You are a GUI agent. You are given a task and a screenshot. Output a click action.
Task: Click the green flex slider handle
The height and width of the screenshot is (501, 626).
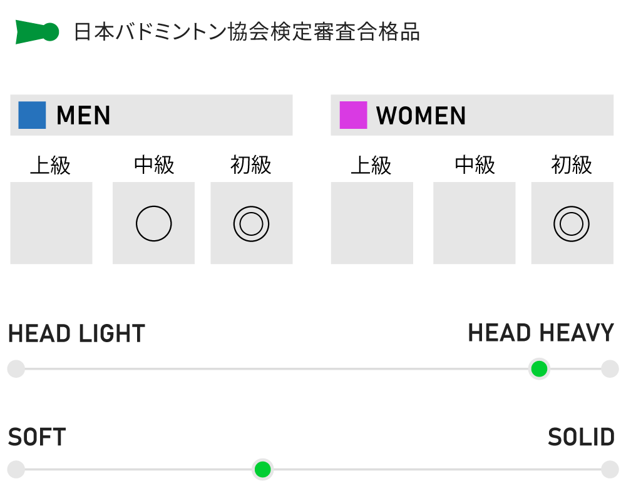(x=263, y=470)
